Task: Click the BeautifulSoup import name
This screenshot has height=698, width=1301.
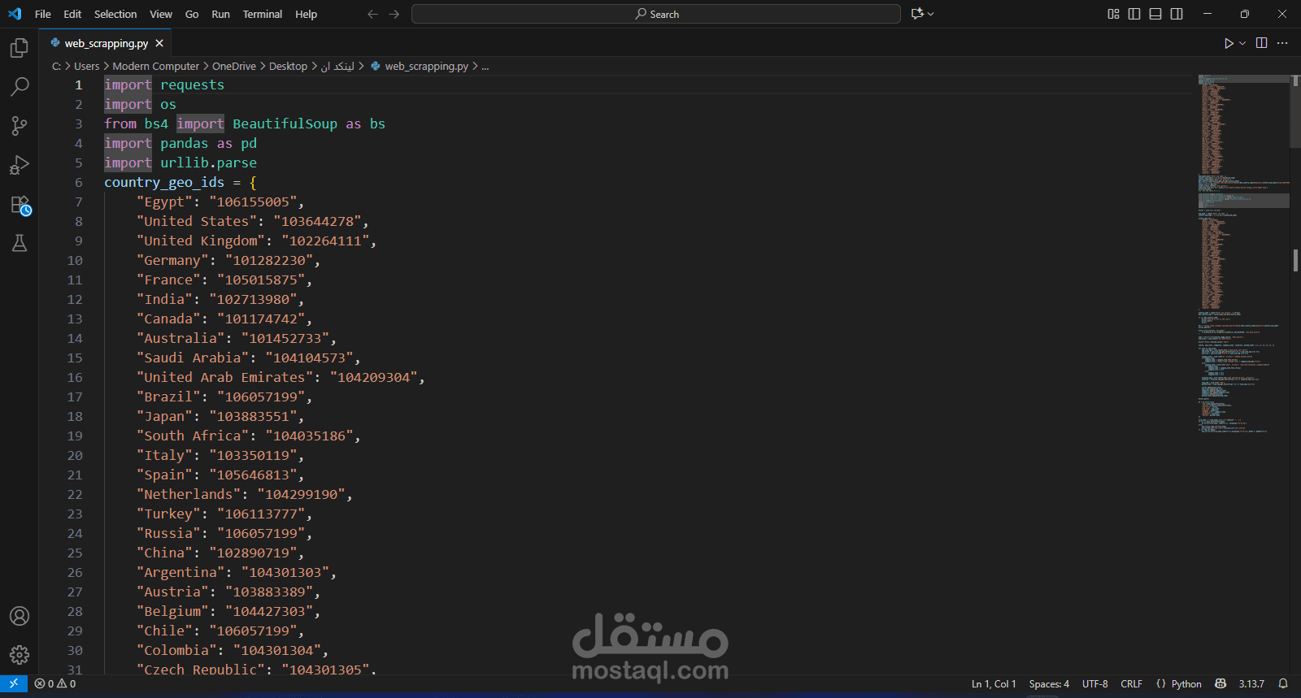Action: pyautogui.click(x=285, y=124)
